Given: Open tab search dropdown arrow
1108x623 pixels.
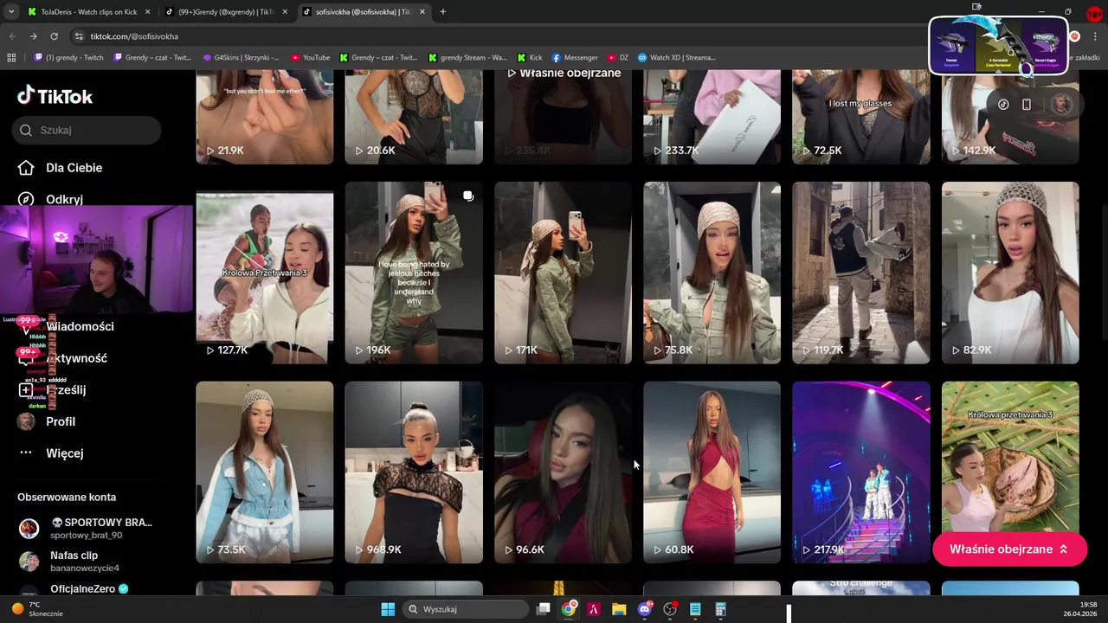Looking at the screenshot, I should tap(10, 12).
